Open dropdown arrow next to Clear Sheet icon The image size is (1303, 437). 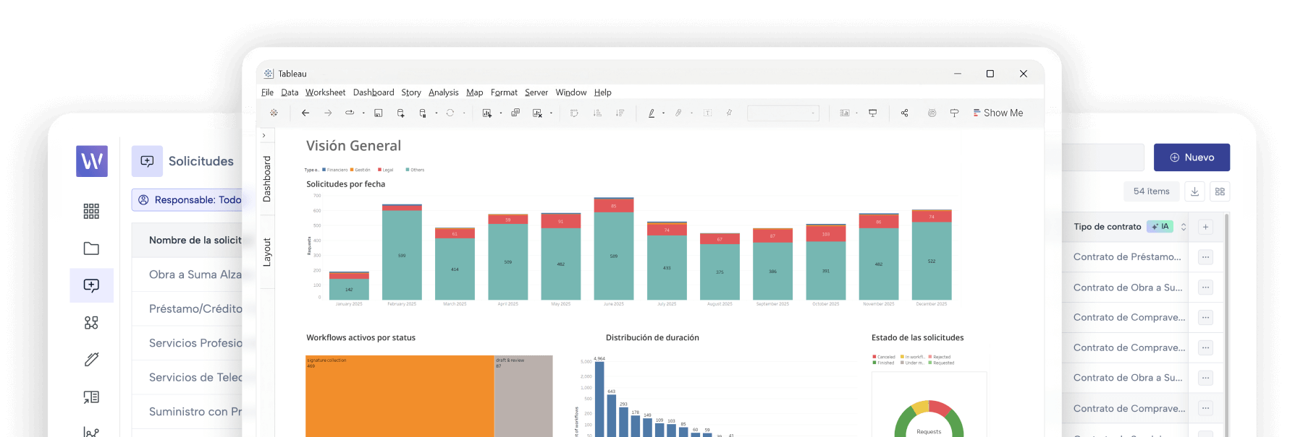point(551,113)
